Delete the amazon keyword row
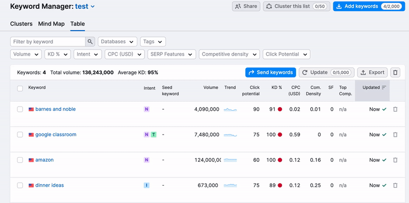This screenshot has width=409, height=203. click(x=395, y=160)
